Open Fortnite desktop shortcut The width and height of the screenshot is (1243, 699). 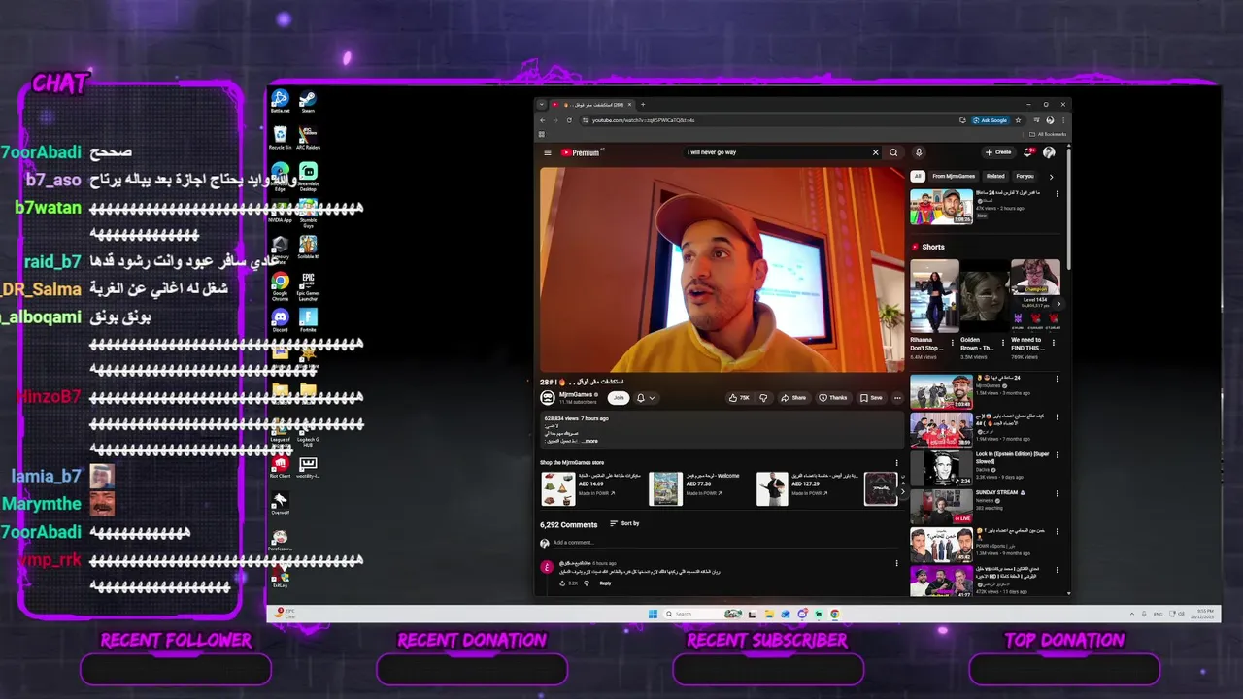point(308,320)
